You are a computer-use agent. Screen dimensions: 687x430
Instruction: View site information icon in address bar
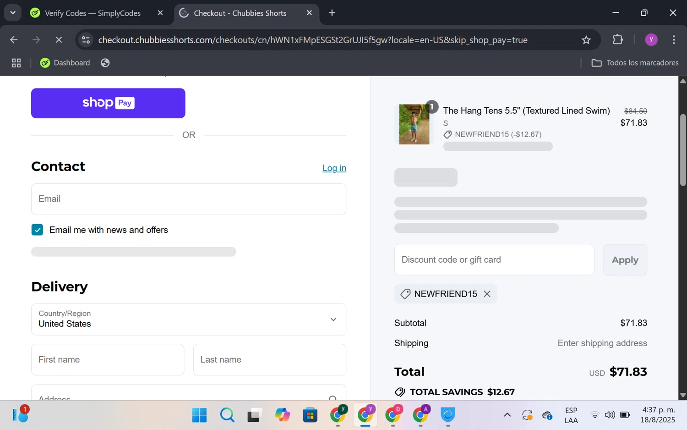pos(86,40)
